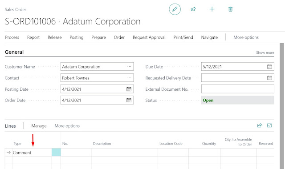Click the edit pencil icon

point(175,9)
